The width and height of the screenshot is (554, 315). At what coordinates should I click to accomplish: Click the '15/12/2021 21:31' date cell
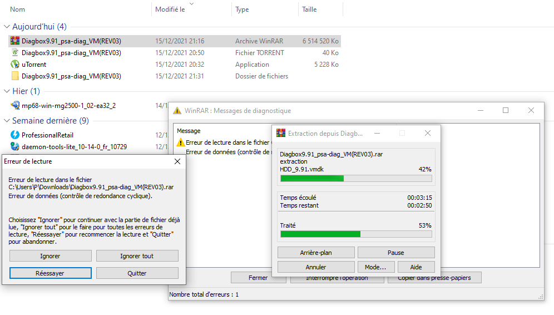pyautogui.click(x=180, y=76)
